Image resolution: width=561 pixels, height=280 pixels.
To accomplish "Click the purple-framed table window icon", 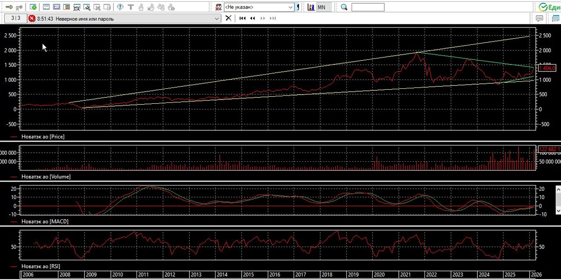I will tap(57, 7).
